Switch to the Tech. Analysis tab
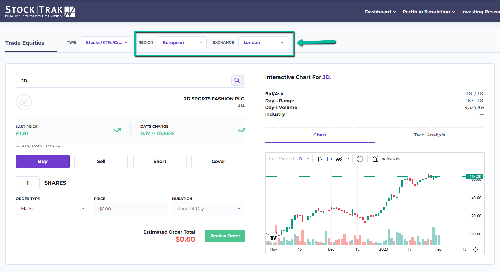The image size is (500, 272). pos(429,135)
